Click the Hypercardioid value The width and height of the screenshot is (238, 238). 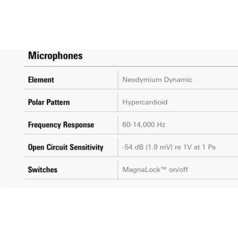tap(145, 102)
